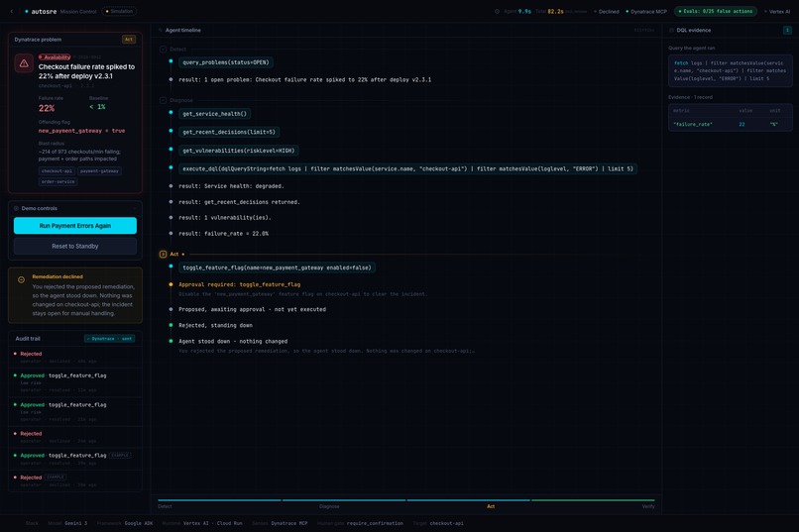This screenshot has width=799, height=532.
Task: Click 'result: get_recent_decisions returned.' line
Action: click(240, 202)
